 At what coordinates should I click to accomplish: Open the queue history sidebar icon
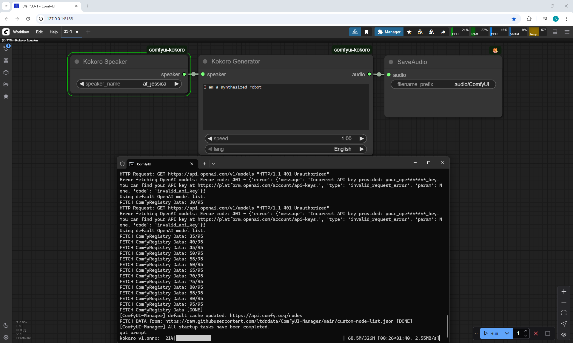[x=6, y=48]
